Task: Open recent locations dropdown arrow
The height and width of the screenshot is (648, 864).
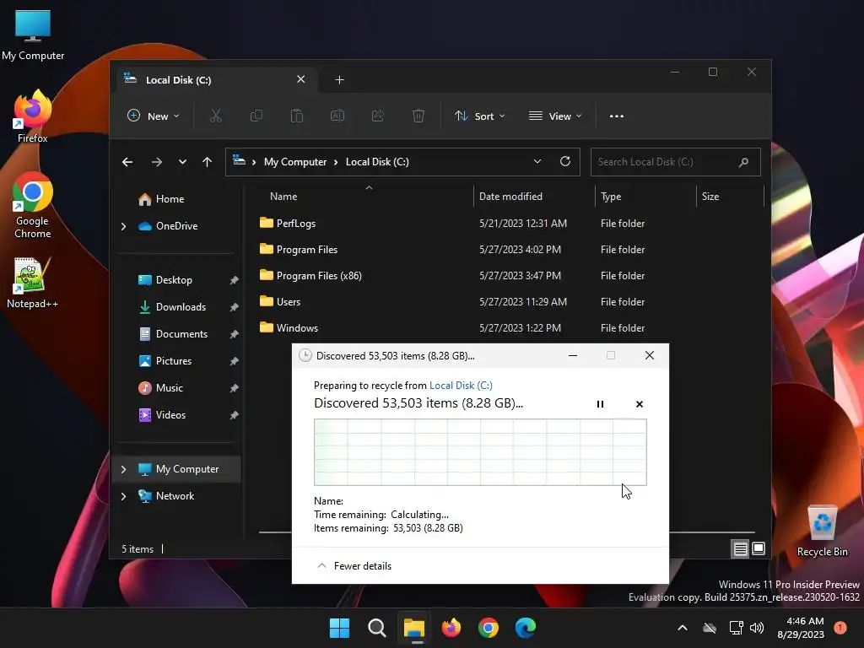Action: [x=182, y=162]
